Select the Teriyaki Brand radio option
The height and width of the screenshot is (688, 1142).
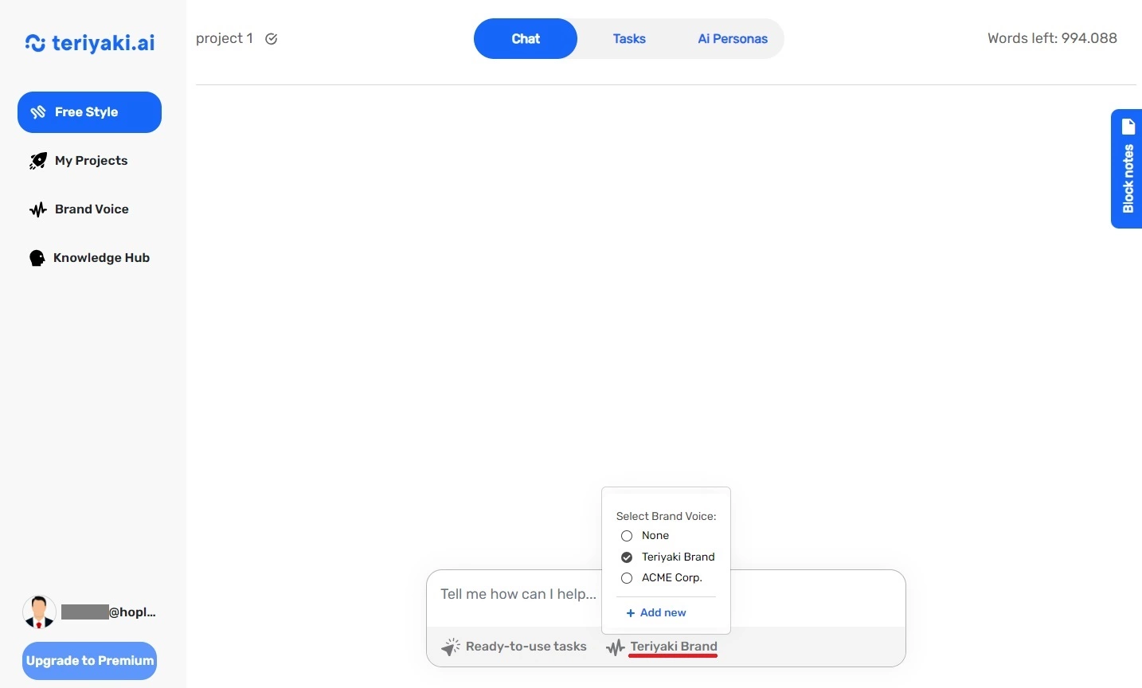pos(627,557)
